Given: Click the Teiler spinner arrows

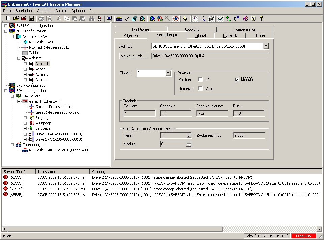Looking at the screenshot, I should (189, 135).
